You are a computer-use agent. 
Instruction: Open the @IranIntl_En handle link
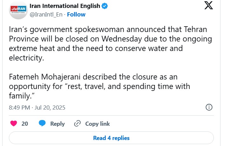click(46, 14)
